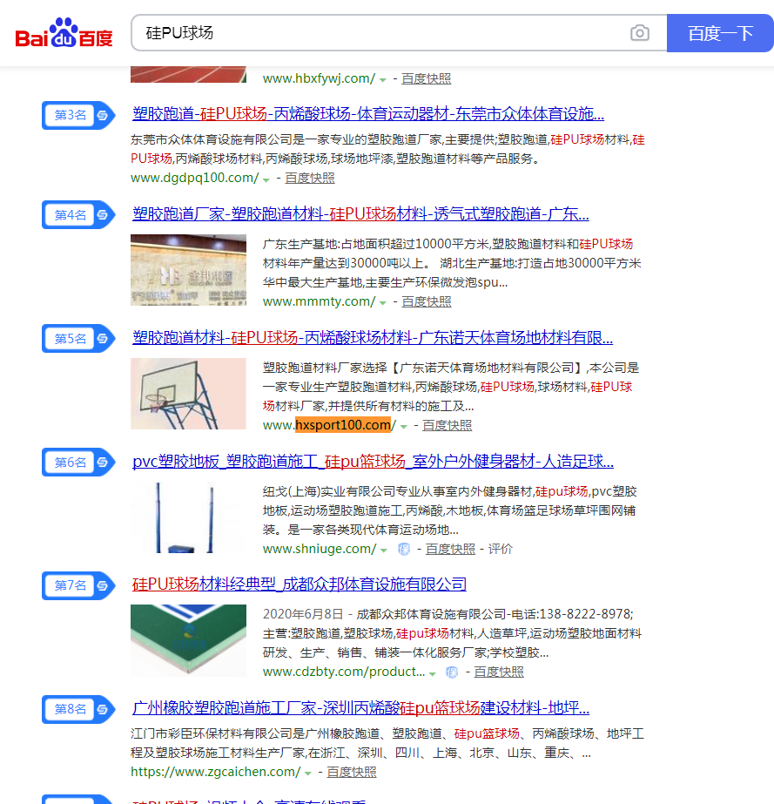Image resolution: width=774 pixels, height=804 pixels.
Task: Click the rank 3 badge icon
Action: (x=78, y=115)
